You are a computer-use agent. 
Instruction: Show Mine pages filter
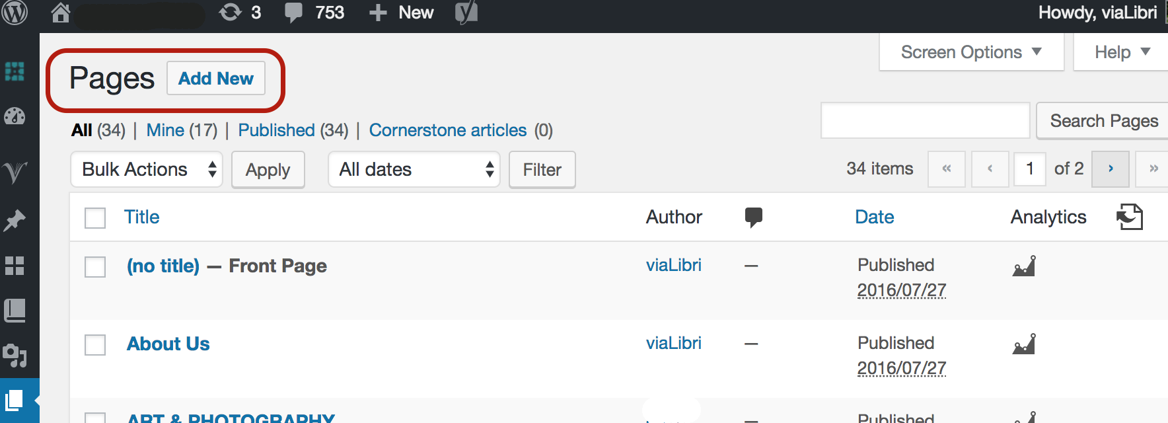pyautogui.click(x=165, y=130)
